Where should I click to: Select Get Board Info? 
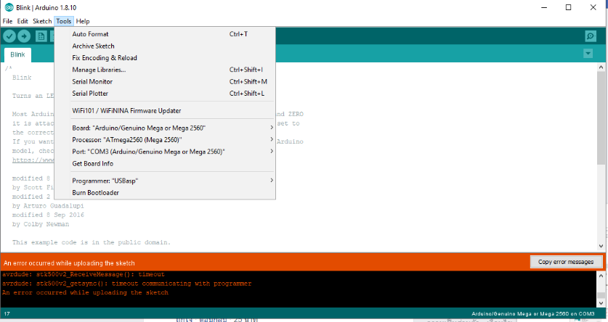(165, 163)
